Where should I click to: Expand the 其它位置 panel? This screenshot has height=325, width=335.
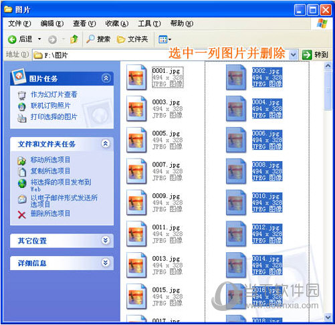106,240
